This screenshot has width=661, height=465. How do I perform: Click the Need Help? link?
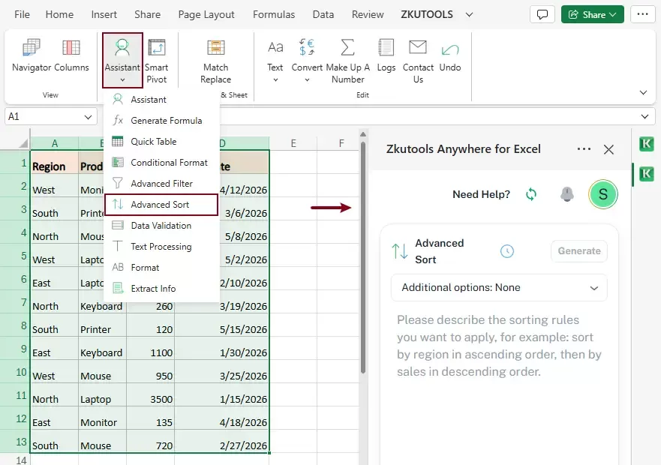(481, 194)
